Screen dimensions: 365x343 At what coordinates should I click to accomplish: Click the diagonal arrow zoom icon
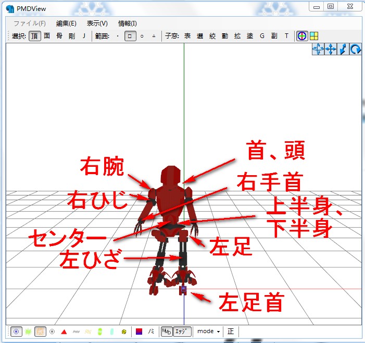[x=343, y=50]
